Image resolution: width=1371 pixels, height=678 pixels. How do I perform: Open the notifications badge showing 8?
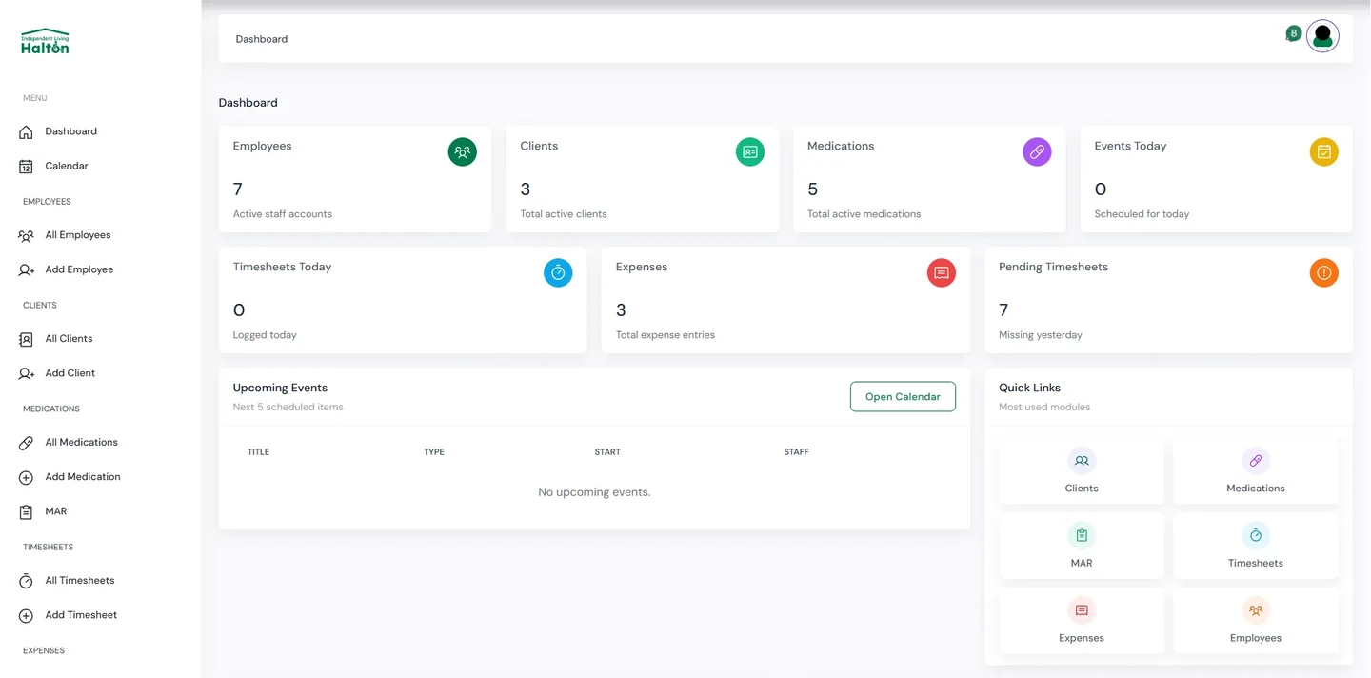[x=1293, y=33]
